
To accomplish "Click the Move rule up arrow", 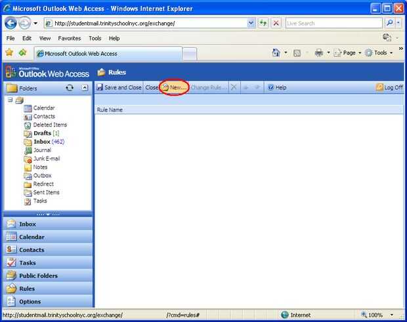I will (246, 88).
